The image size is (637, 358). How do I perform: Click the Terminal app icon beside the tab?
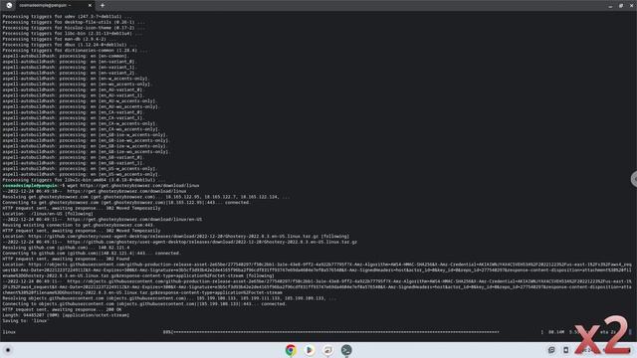(9, 6)
